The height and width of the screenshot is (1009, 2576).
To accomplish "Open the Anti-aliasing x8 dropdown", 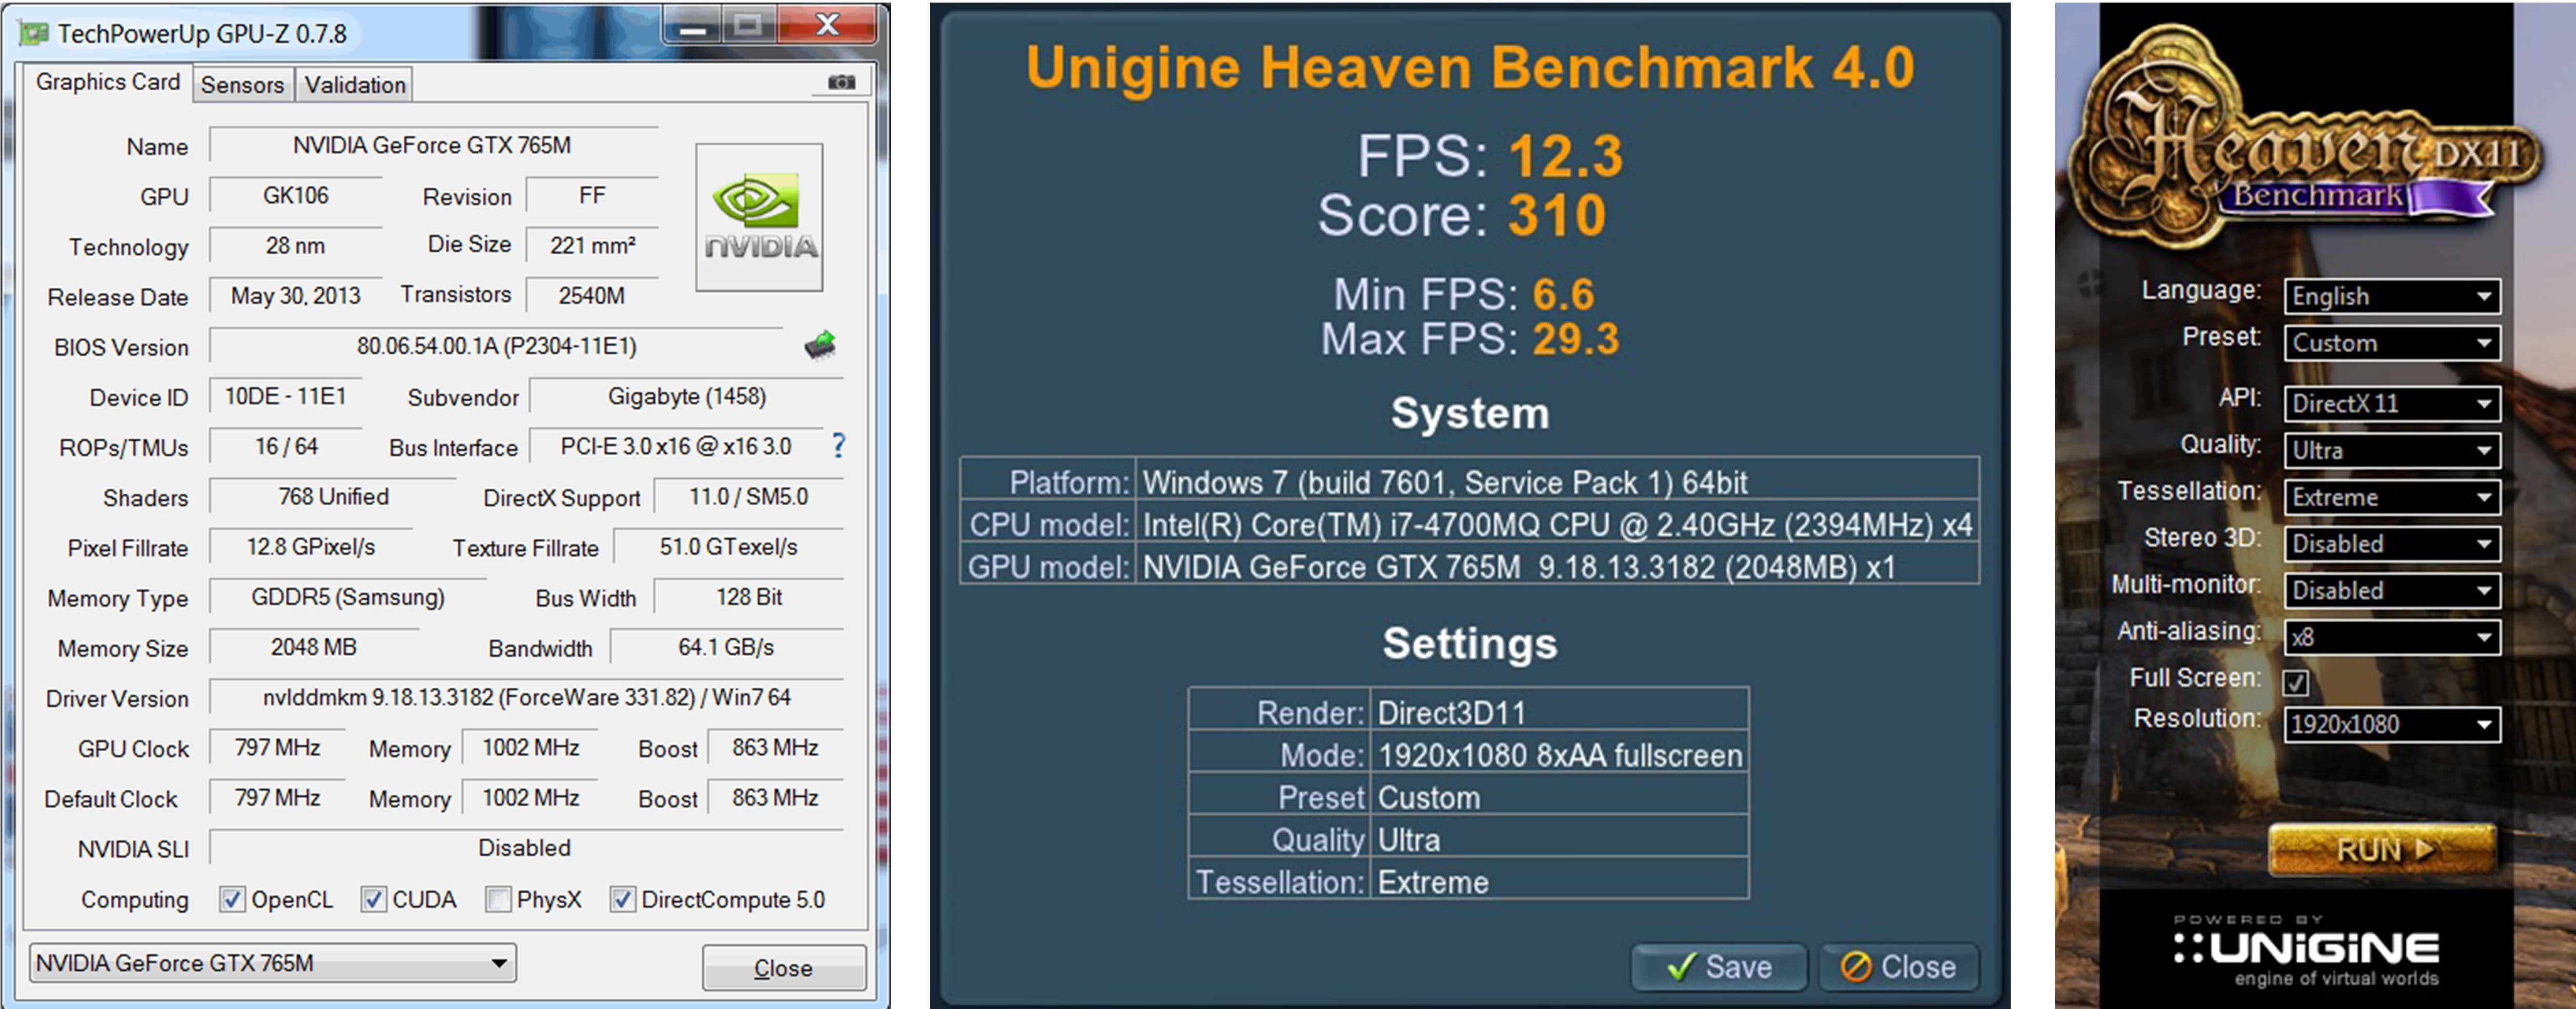I will coord(2391,637).
